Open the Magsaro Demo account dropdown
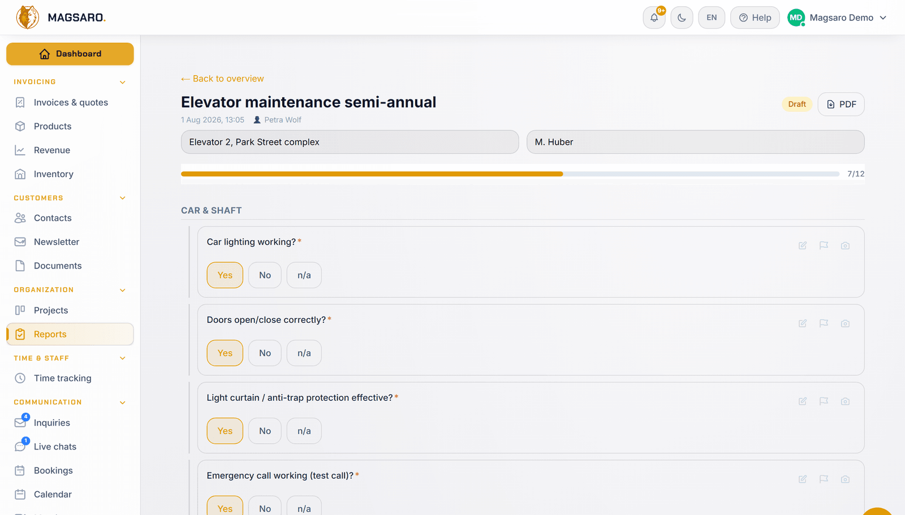Screen dimensions: 905x515 click(x=837, y=18)
